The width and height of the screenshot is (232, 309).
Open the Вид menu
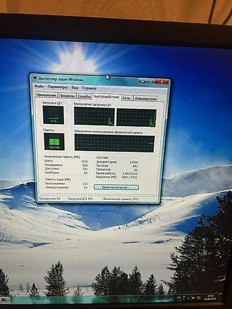click(x=75, y=88)
